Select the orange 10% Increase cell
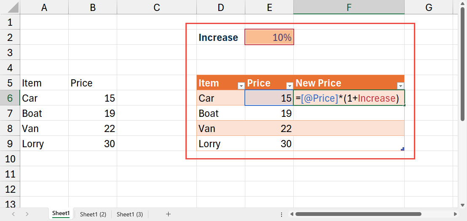467x221 pixels. tap(269, 38)
